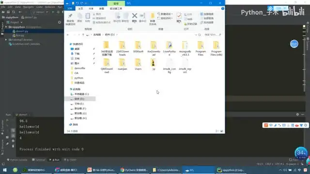Open the mongodb_v4.0.3 folder
Viewport: 310px width, 174px height.
point(185,48)
